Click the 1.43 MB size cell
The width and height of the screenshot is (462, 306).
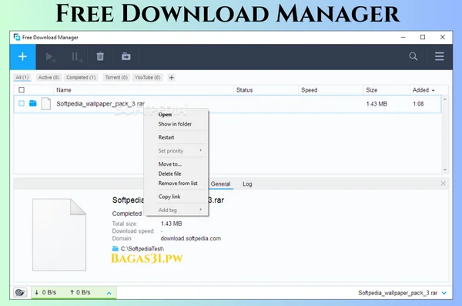click(377, 104)
